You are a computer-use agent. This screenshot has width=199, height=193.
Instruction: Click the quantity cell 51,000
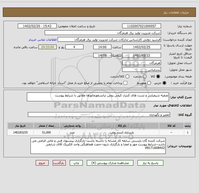(x=46, y=132)
